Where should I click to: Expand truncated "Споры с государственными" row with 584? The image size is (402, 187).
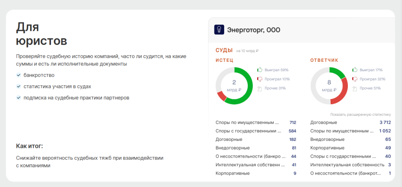(x=248, y=131)
